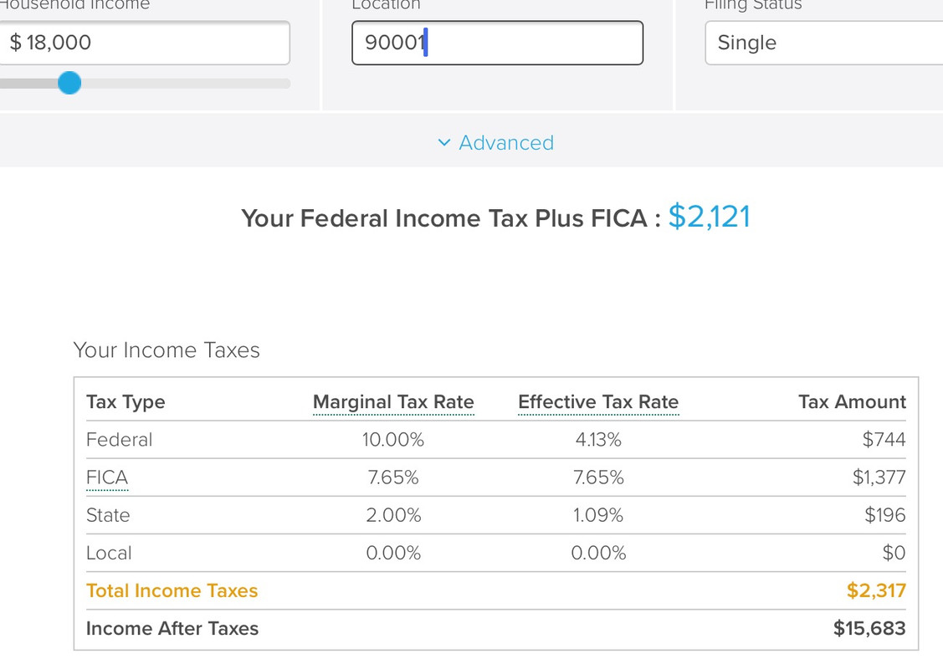Click the Tax Type column header

tap(126, 402)
